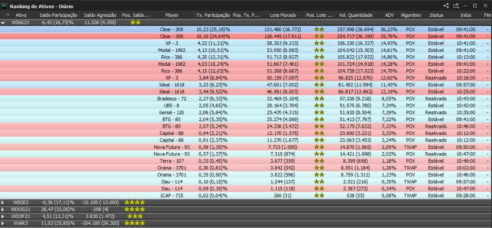The width and height of the screenshot is (492, 228).
Task: Expand the WEGE3 asset row
Action: pyautogui.click(x=3, y=203)
